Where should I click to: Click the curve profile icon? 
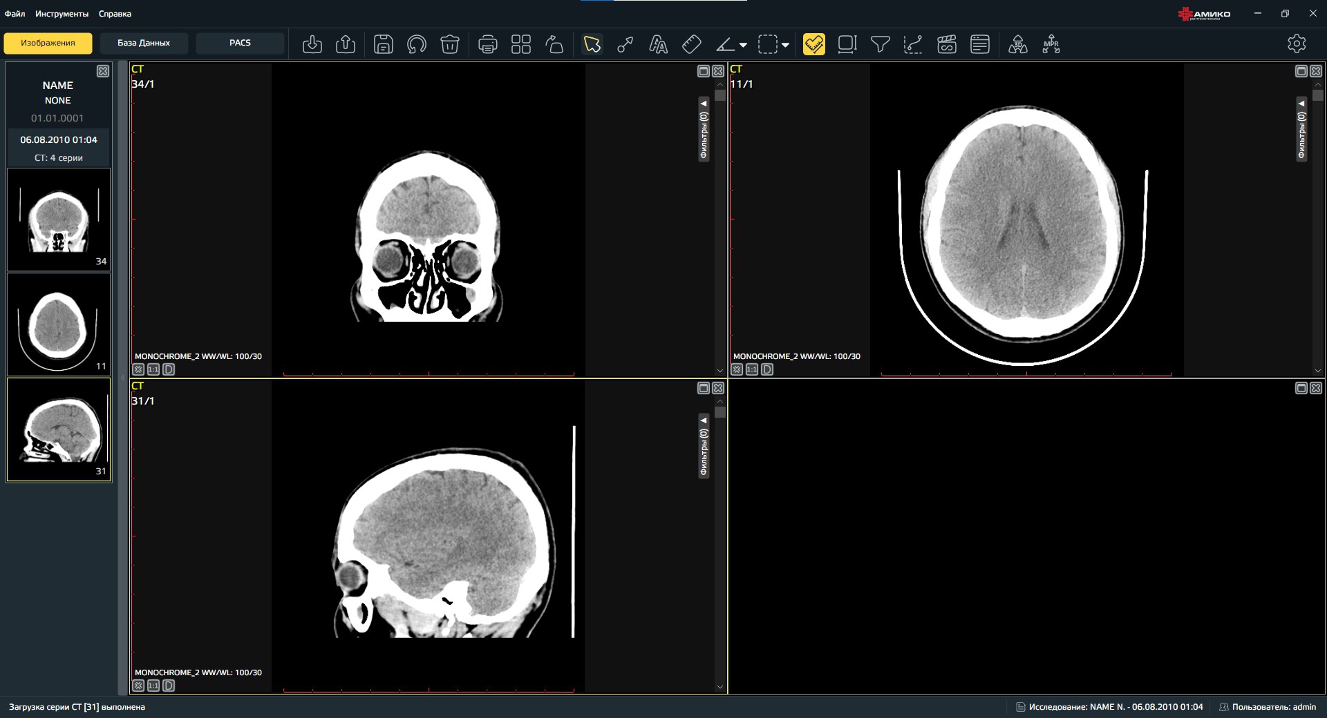coord(914,44)
